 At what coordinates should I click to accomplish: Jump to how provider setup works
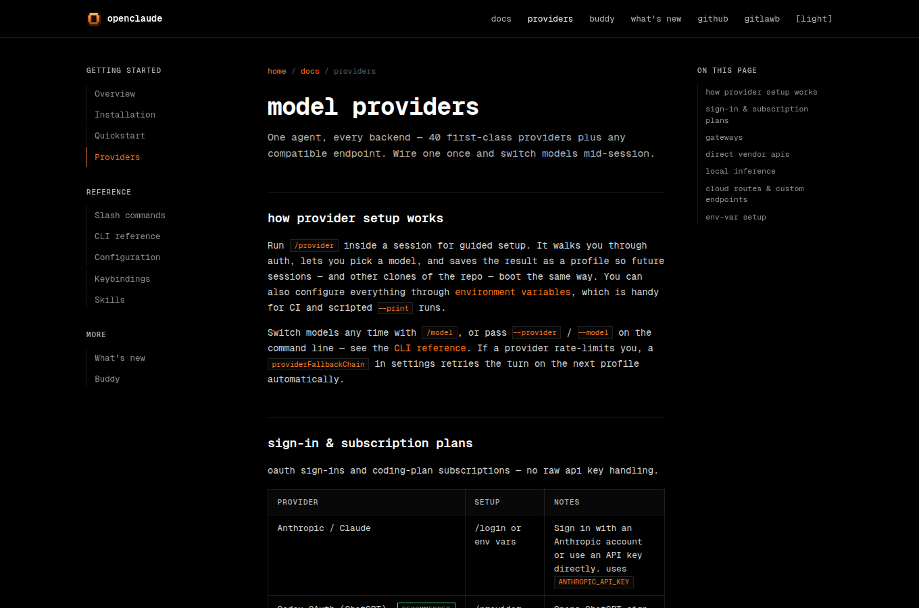(x=762, y=93)
